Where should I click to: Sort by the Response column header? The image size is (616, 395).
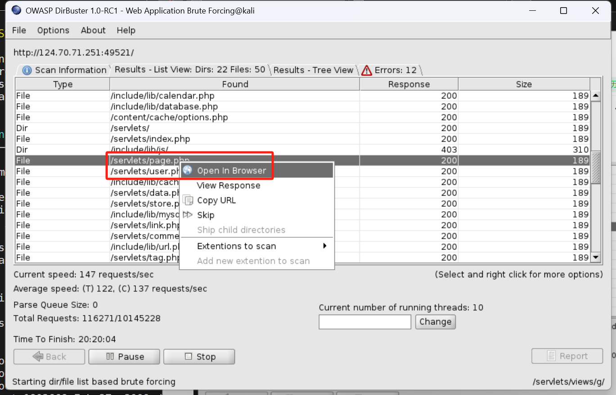(409, 84)
